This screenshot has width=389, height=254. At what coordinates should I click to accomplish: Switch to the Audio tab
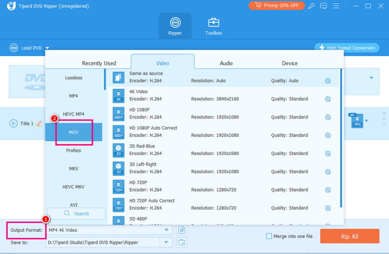(x=226, y=63)
